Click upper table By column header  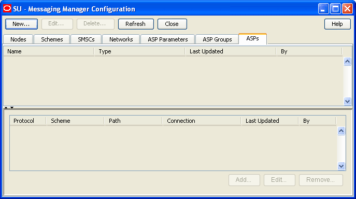point(309,51)
